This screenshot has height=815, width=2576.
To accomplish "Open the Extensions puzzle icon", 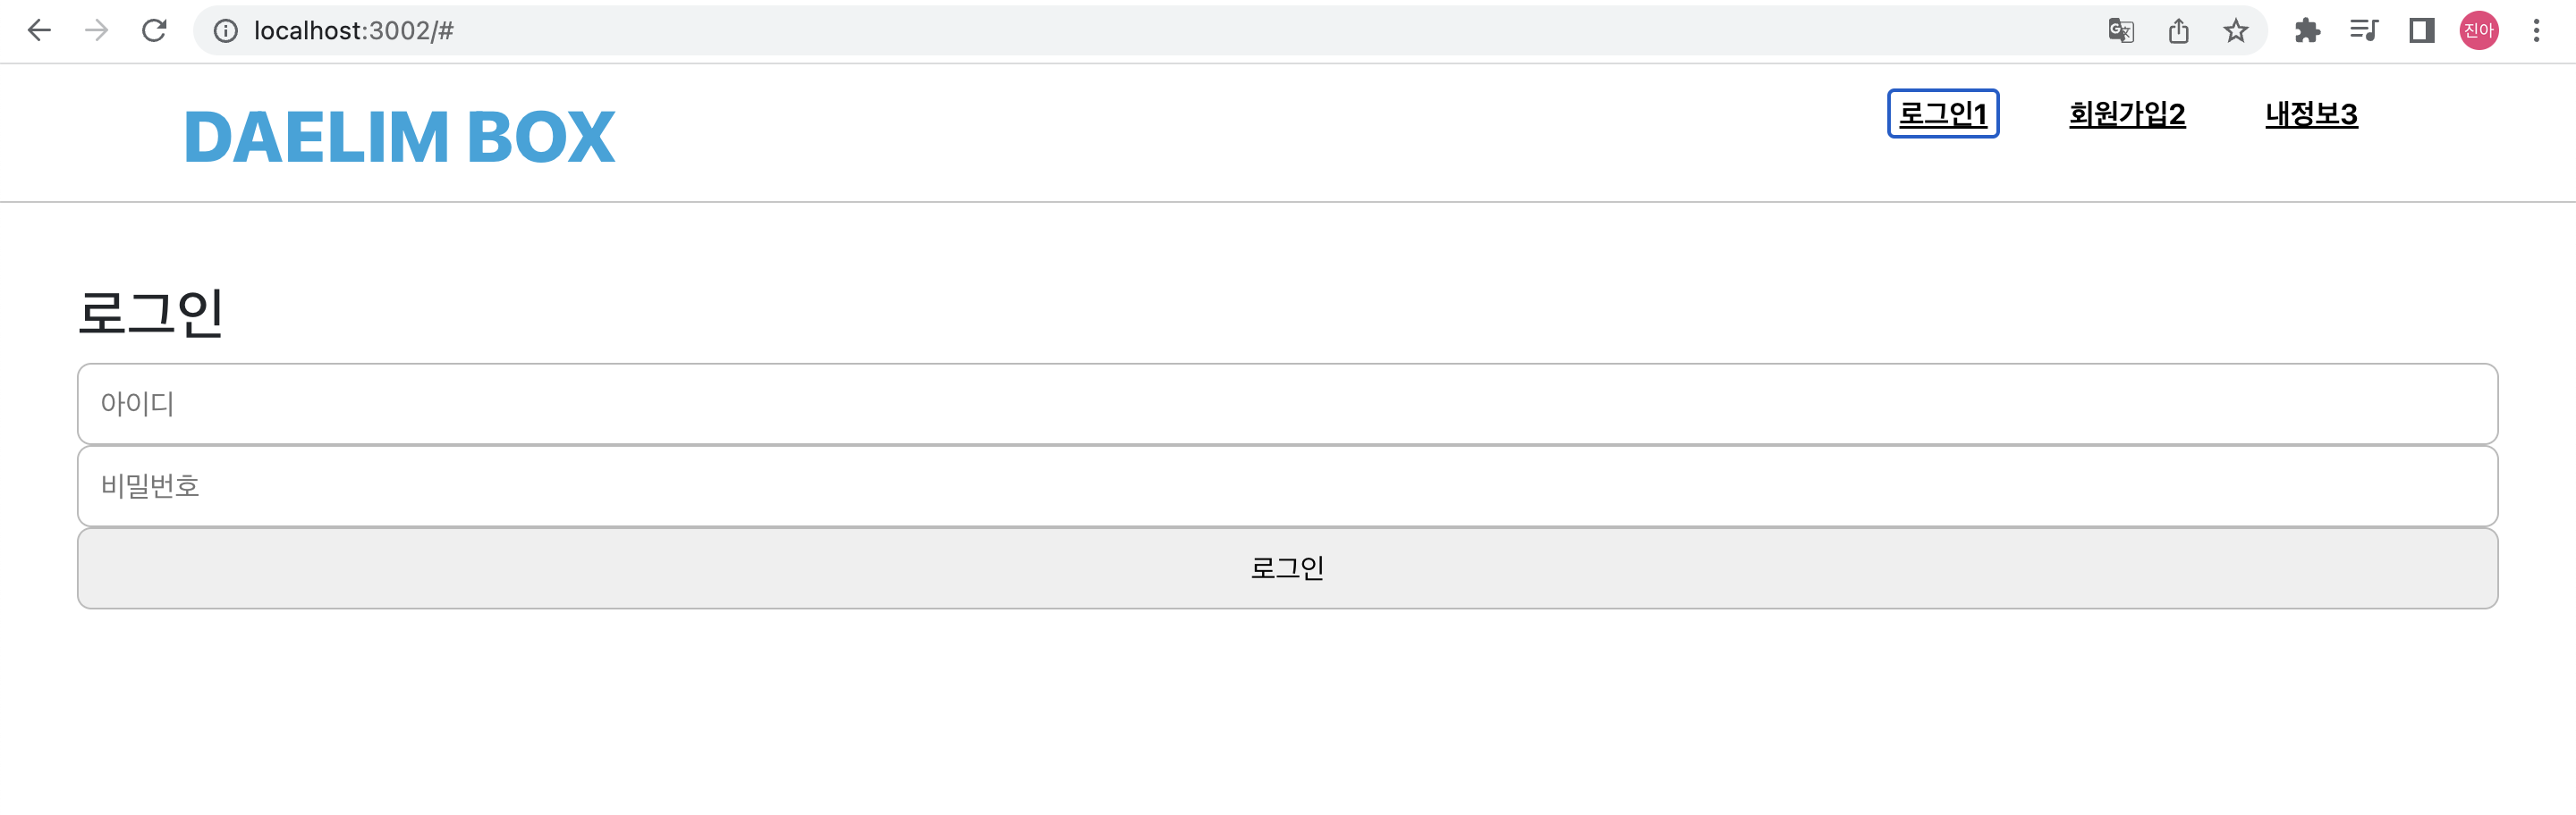I will pyautogui.click(x=2307, y=31).
